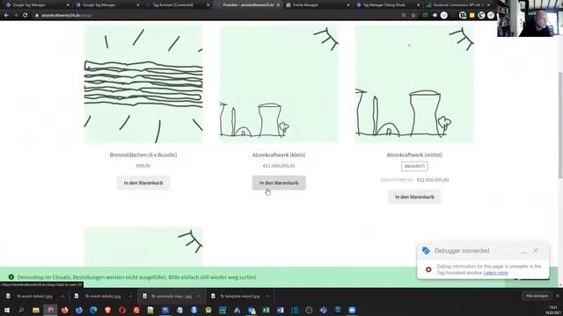563x316 pixels.
Task: Click the browser forward arrow
Action: (16, 16)
